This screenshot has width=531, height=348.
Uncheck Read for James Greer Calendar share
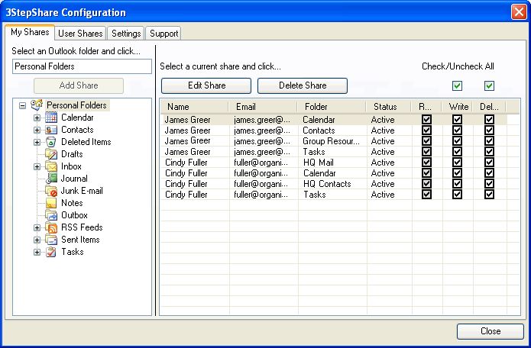[426, 119]
